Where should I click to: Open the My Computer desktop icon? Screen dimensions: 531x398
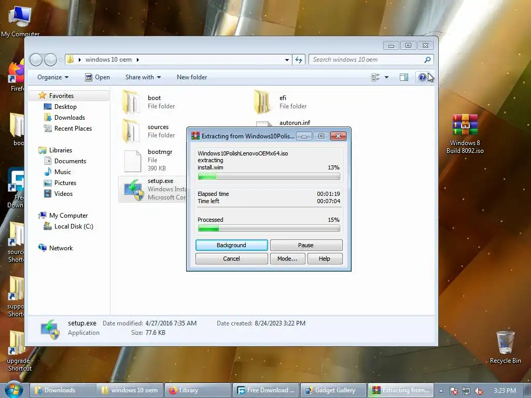pos(20,20)
